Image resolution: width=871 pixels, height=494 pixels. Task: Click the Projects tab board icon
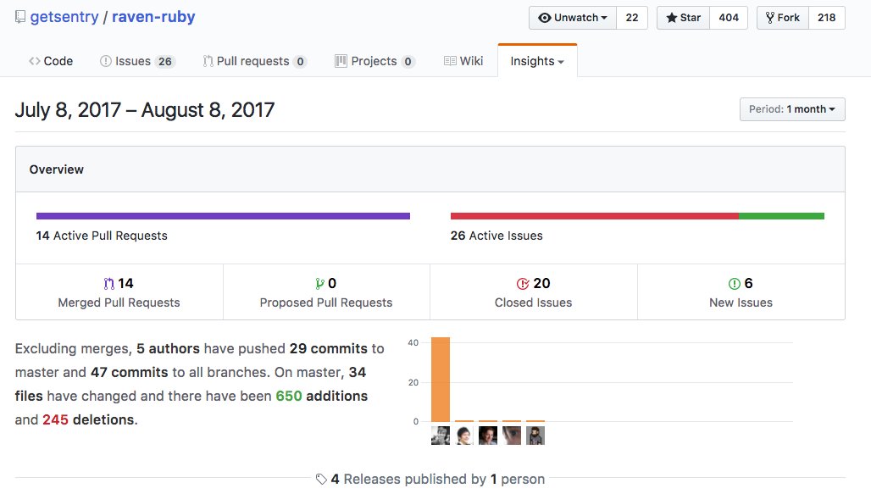tap(341, 61)
